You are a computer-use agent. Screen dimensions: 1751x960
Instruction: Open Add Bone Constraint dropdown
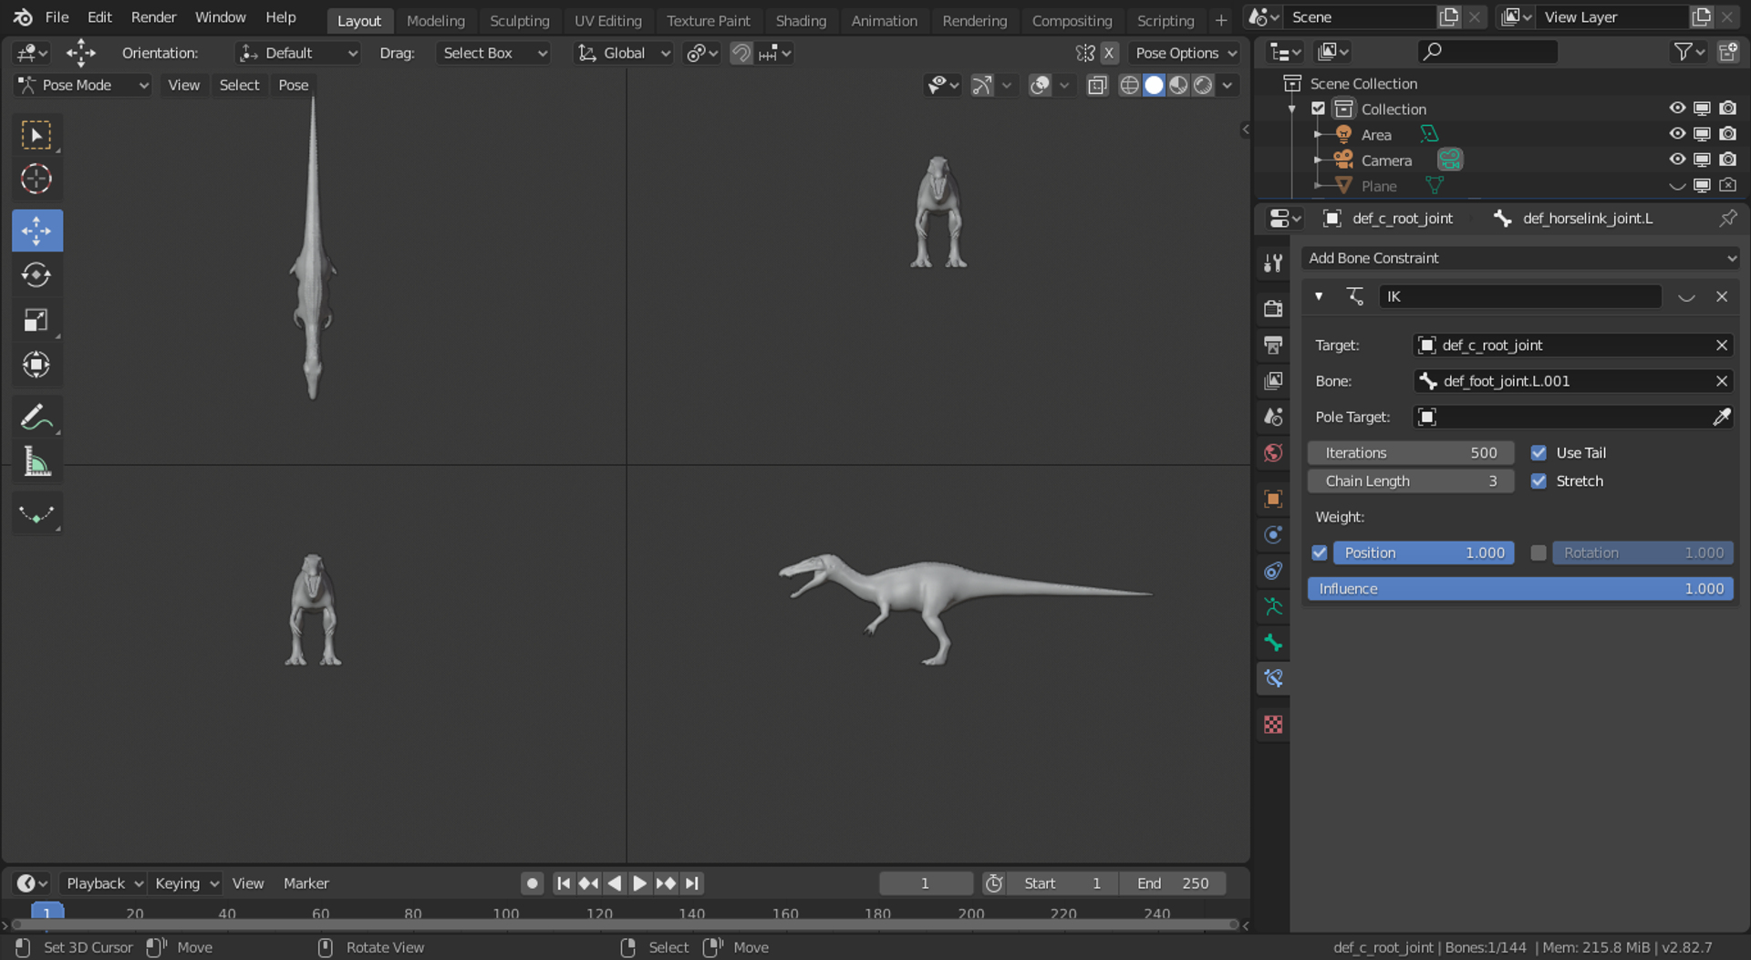coord(1520,258)
